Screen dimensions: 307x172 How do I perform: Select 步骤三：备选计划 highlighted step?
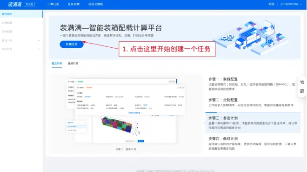coord(253,123)
